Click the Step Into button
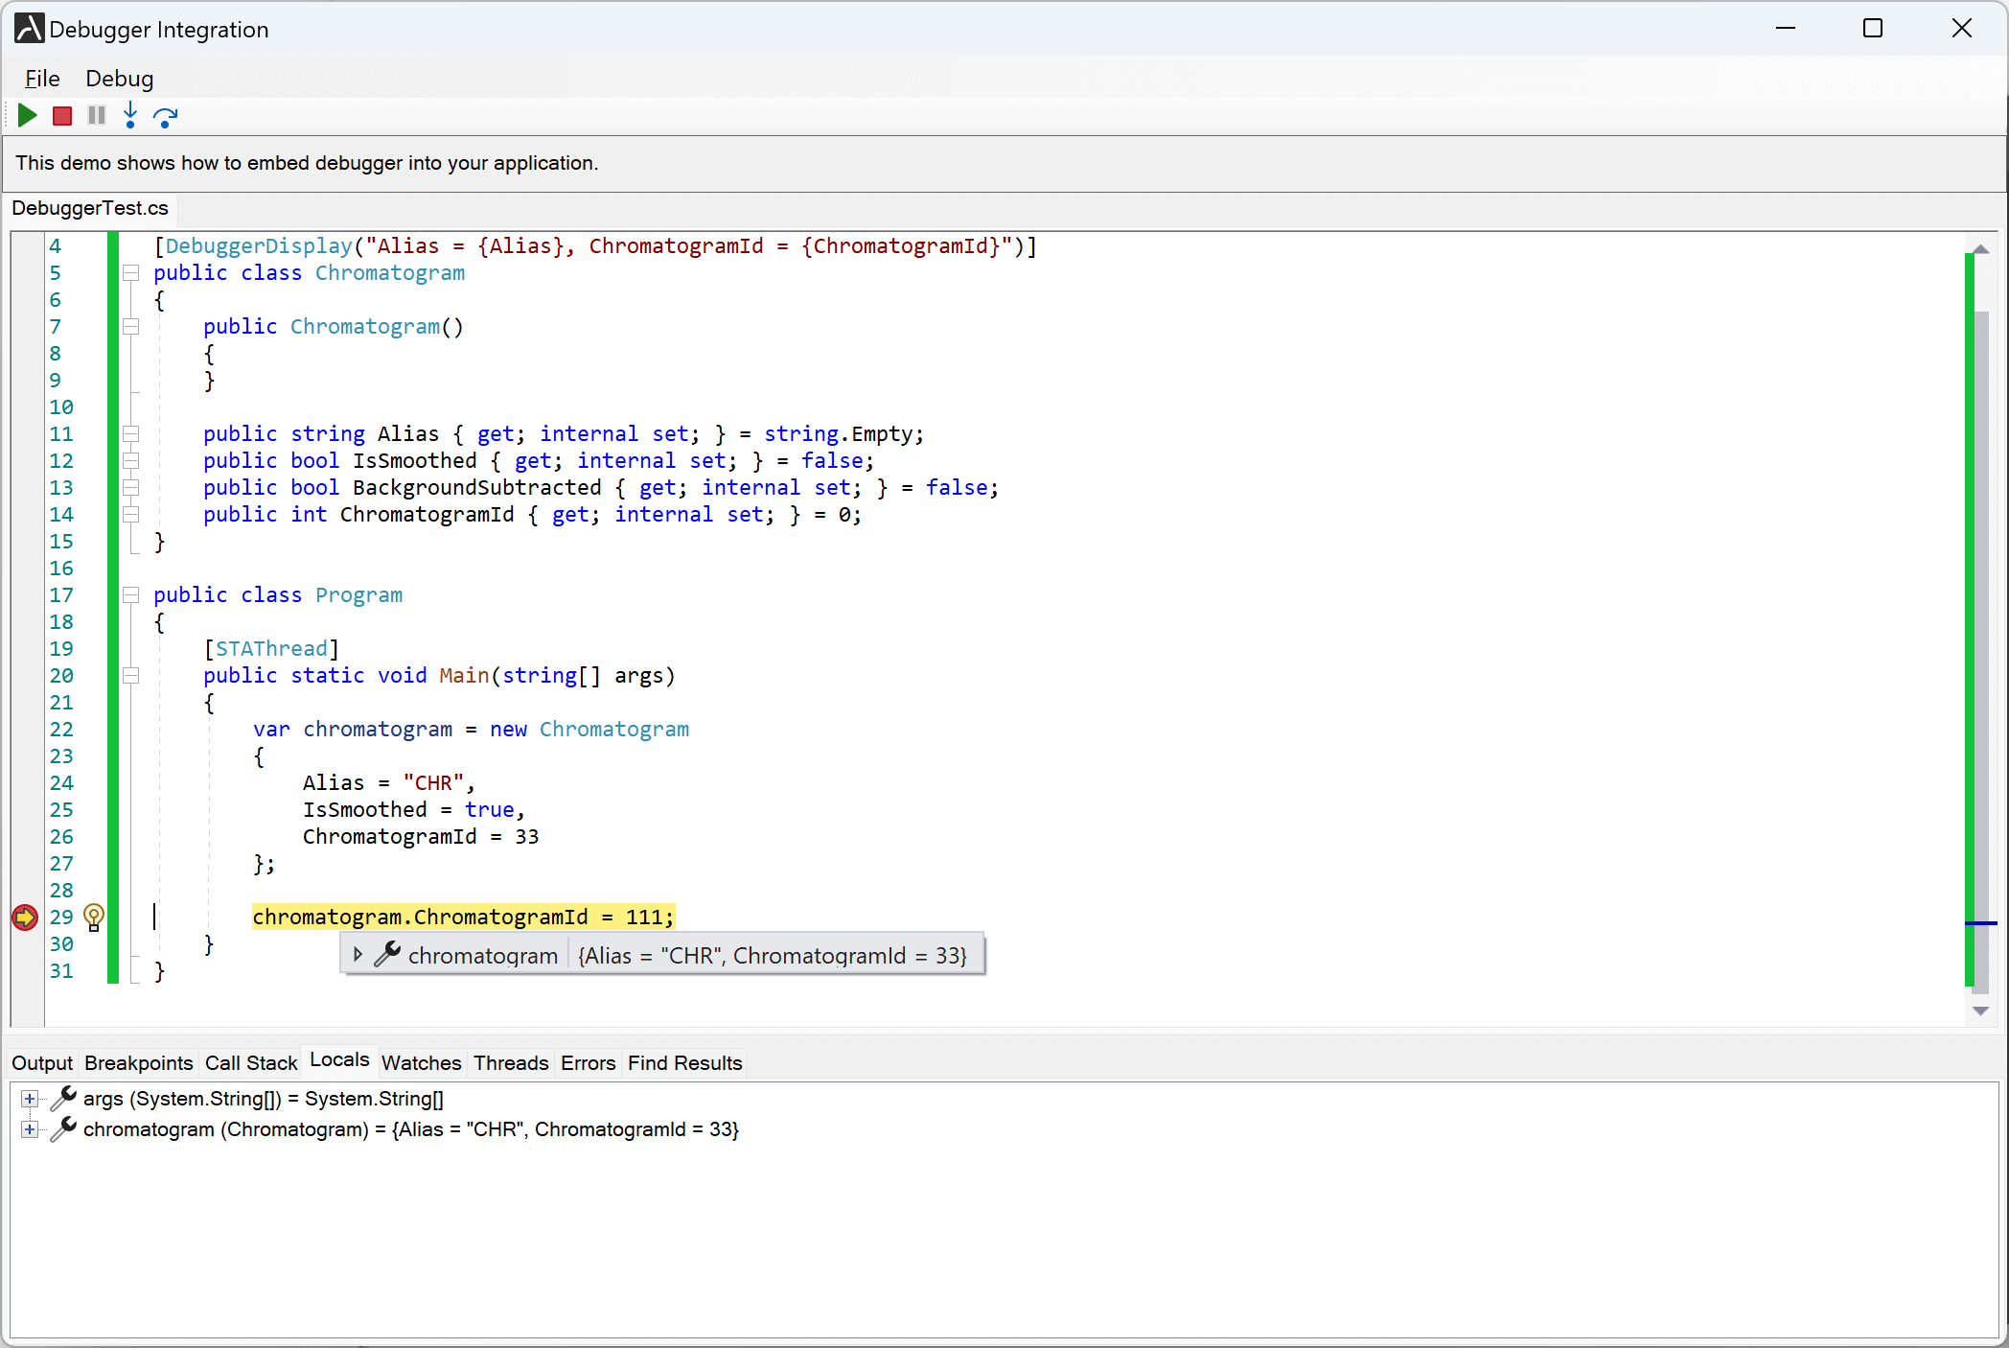Viewport: 2009px width, 1348px height. click(x=130, y=114)
